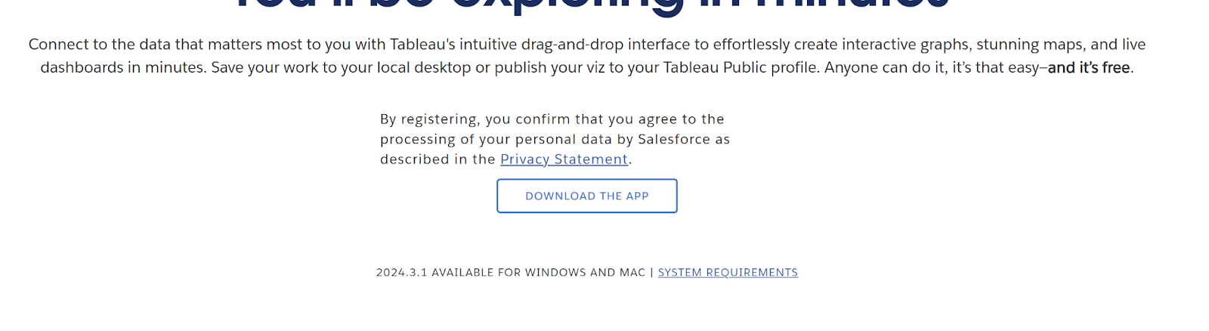Click the 2024.3.1 version number
This screenshot has width=1209, height=331.
coord(401,273)
